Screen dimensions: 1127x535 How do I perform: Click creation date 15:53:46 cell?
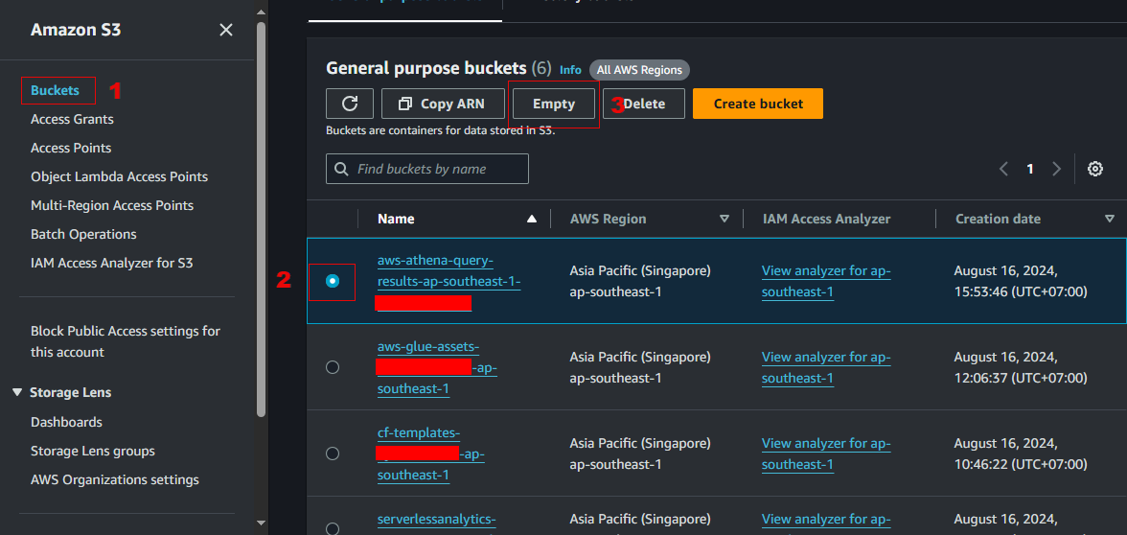(1021, 281)
